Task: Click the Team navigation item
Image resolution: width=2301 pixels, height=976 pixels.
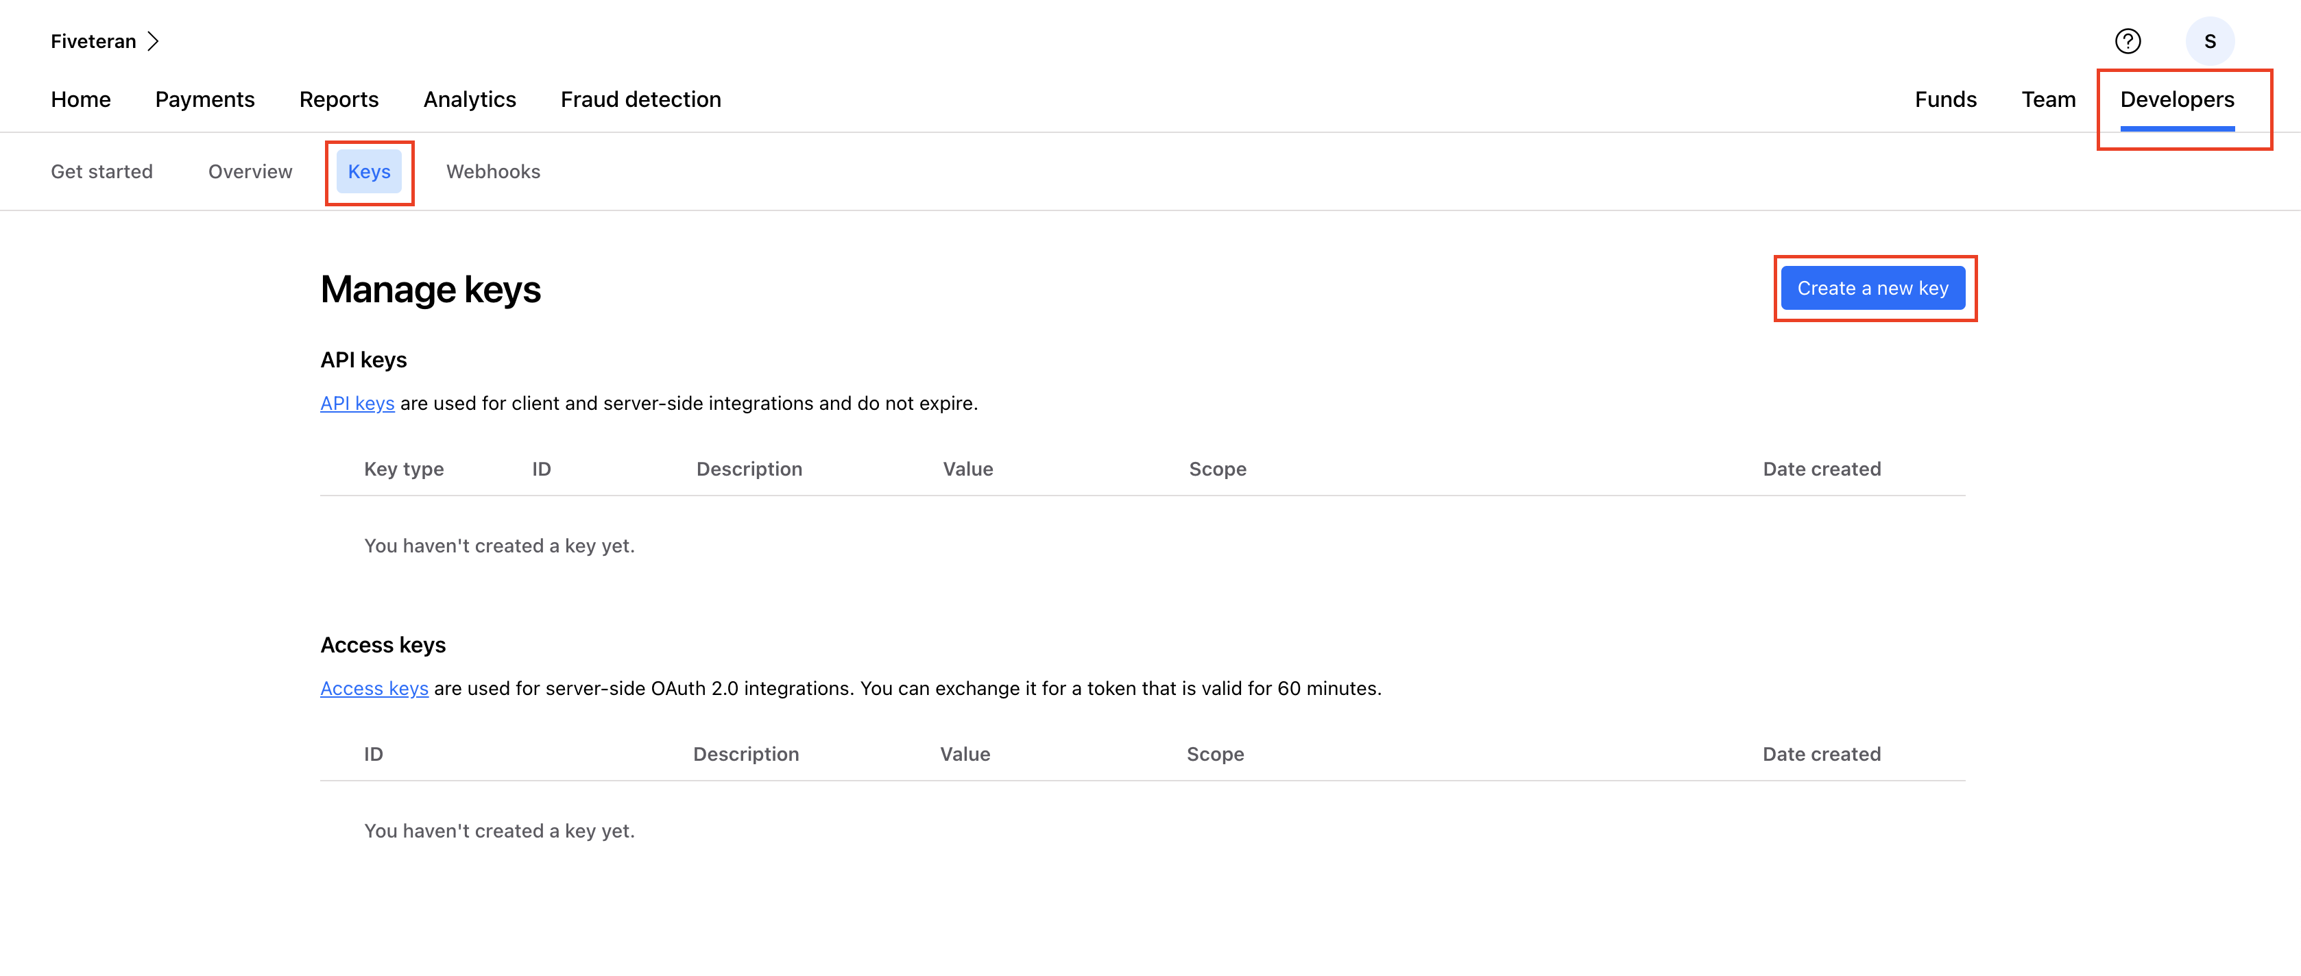Action: pos(2049,98)
